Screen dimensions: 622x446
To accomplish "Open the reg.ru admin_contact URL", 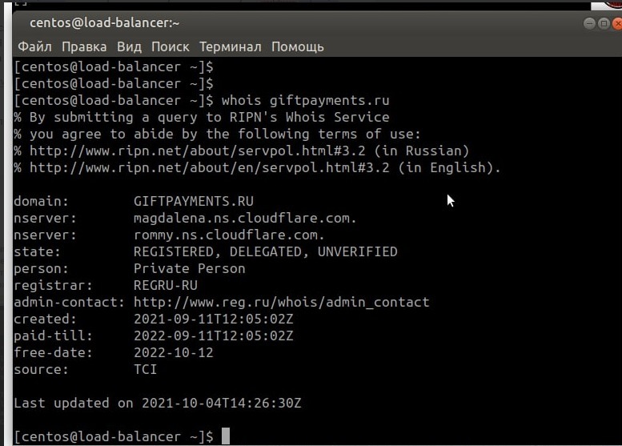I will [x=281, y=302].
